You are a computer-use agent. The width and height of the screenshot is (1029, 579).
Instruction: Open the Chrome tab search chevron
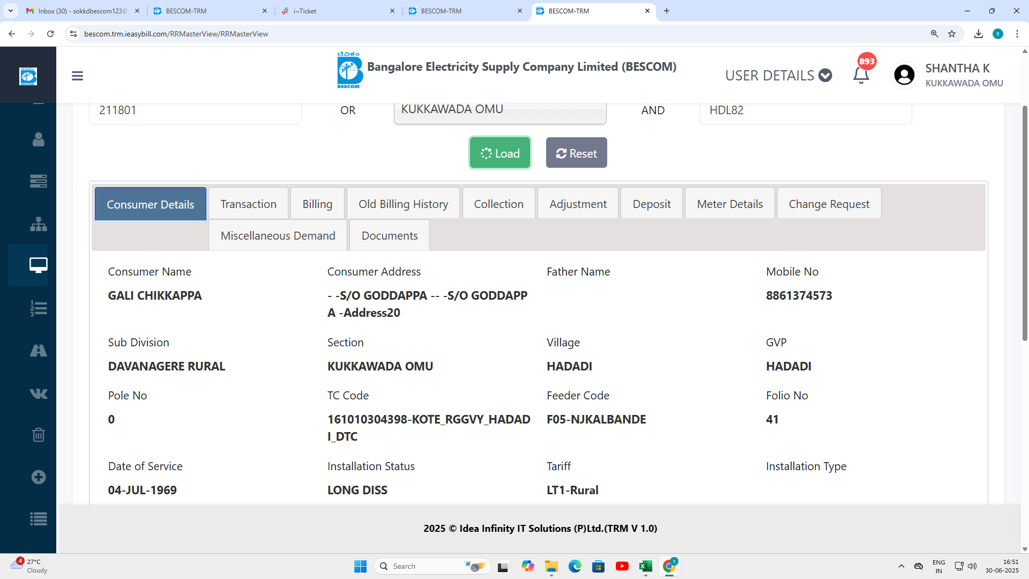10,11
